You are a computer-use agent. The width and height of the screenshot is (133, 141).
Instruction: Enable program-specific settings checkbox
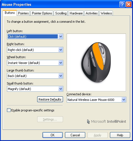coord(9,110)
